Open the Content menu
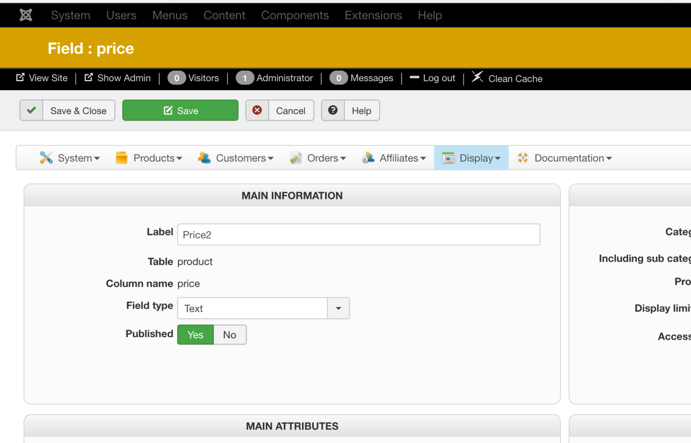The image size is (691, 443). click(224, 15)
